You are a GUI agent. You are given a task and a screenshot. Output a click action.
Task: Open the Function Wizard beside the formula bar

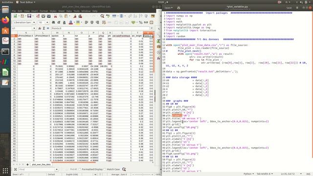coord(40,28)
